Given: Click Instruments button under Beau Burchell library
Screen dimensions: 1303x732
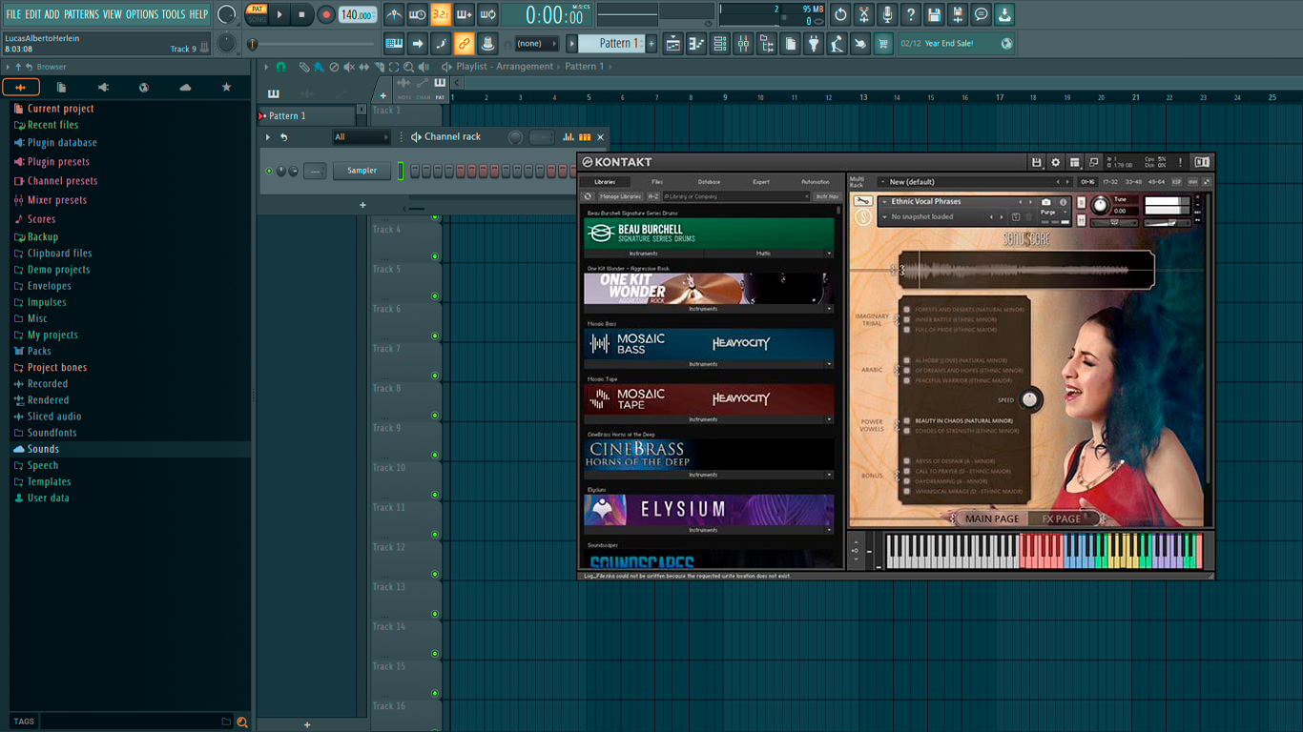Looking at the screenshot, I should (644, 254).
